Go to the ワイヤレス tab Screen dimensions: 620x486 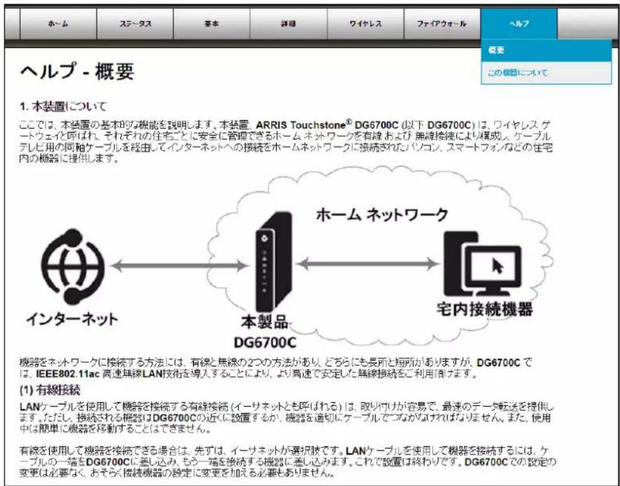[x=365, y=24]
